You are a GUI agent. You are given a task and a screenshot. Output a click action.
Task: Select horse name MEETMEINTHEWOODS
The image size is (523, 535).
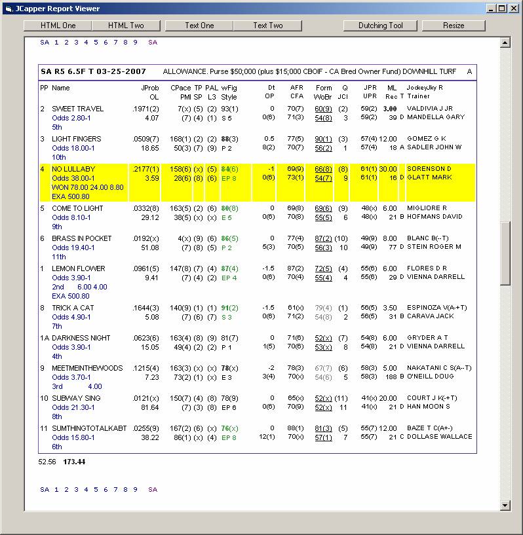point(87,368)
